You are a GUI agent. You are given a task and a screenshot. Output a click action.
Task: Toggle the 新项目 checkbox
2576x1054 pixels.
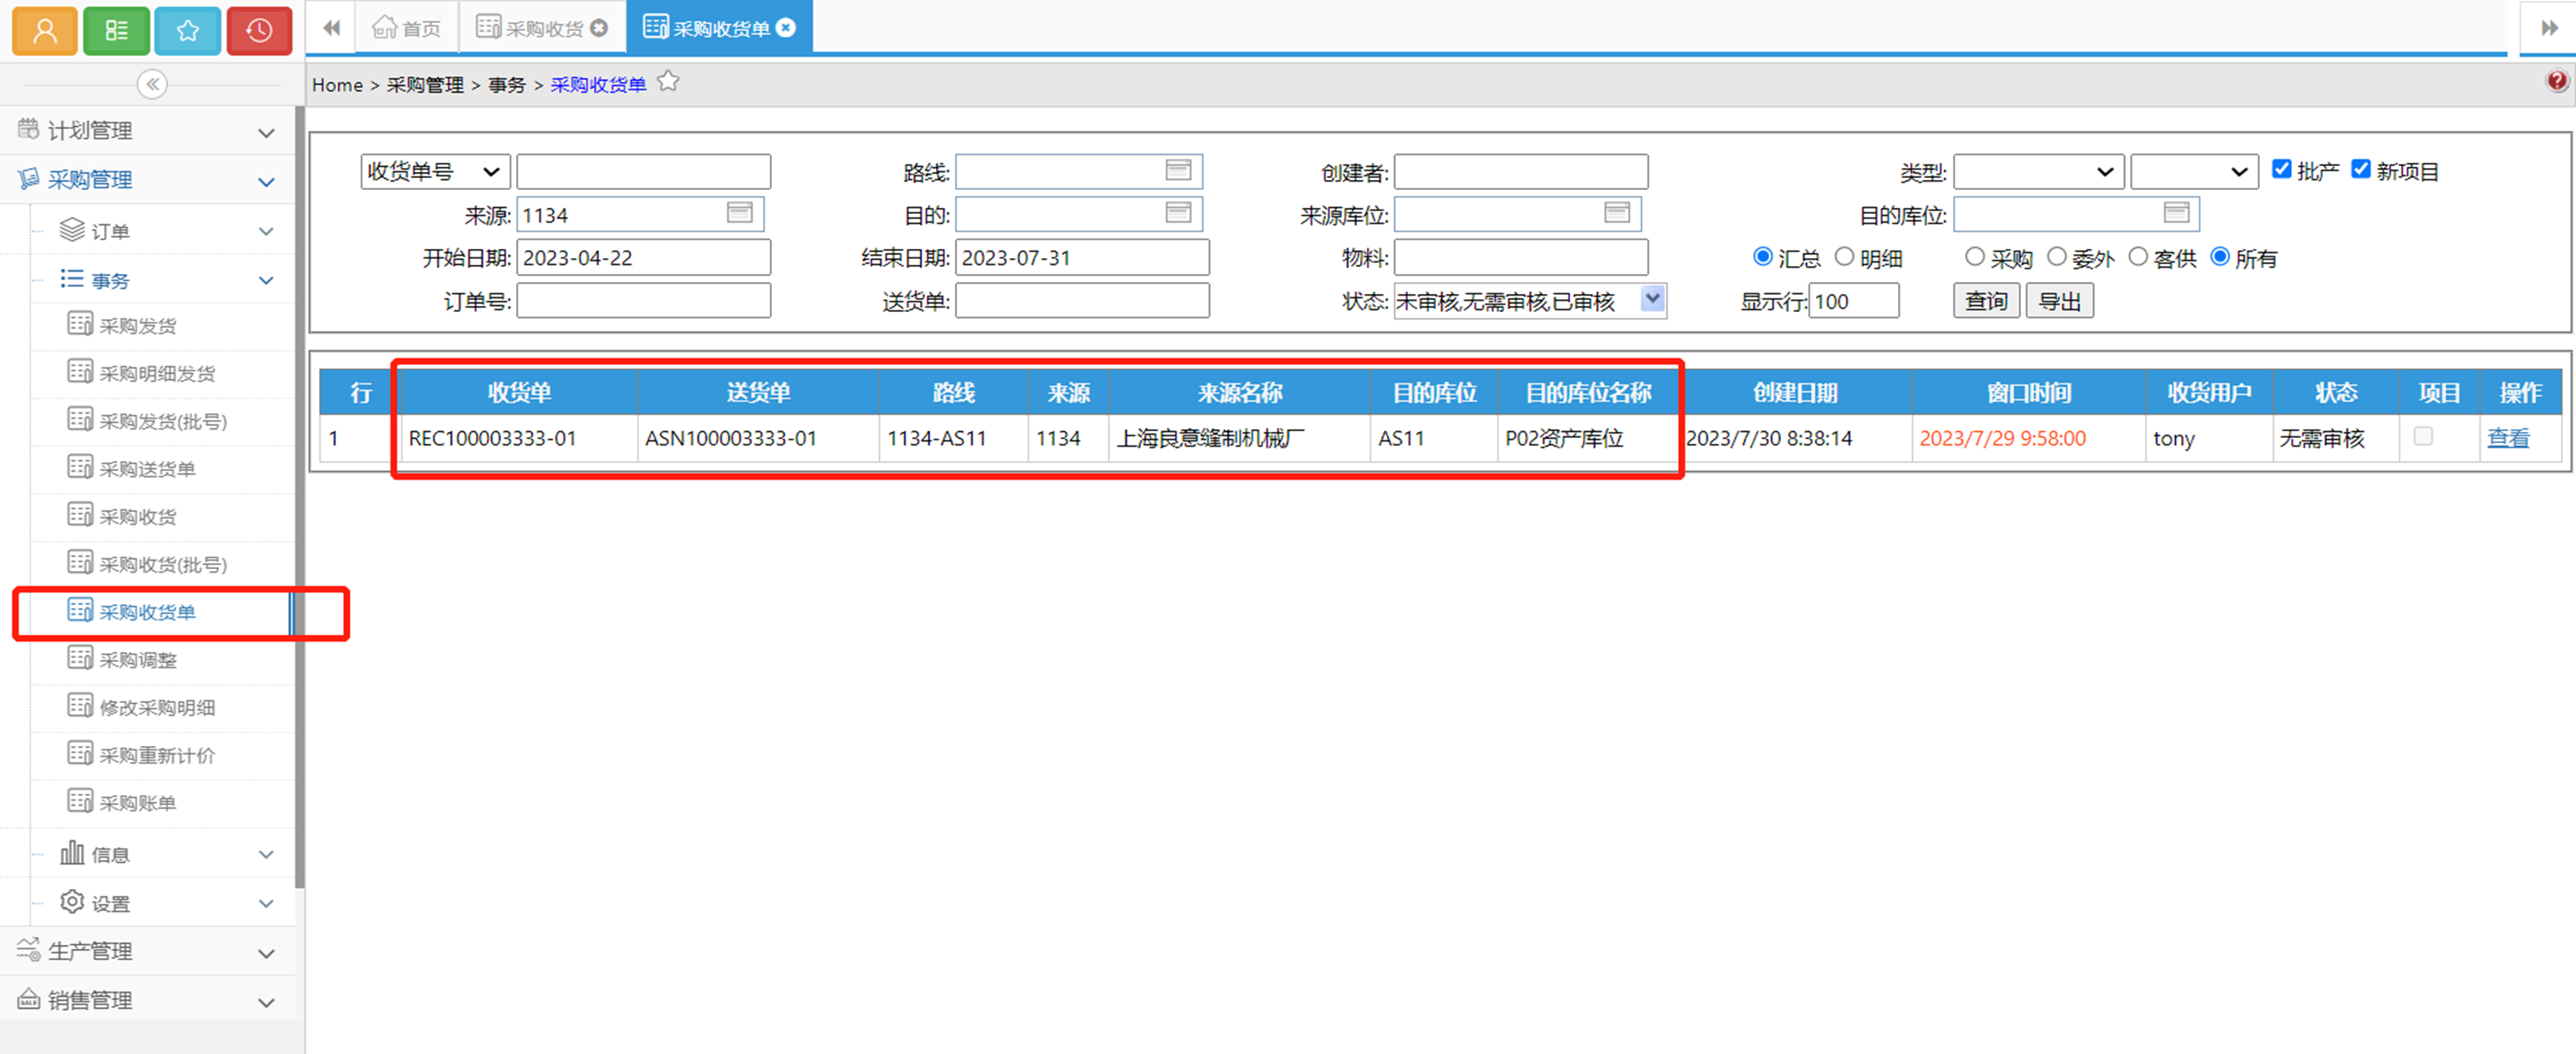click(x=2361, y=169)
